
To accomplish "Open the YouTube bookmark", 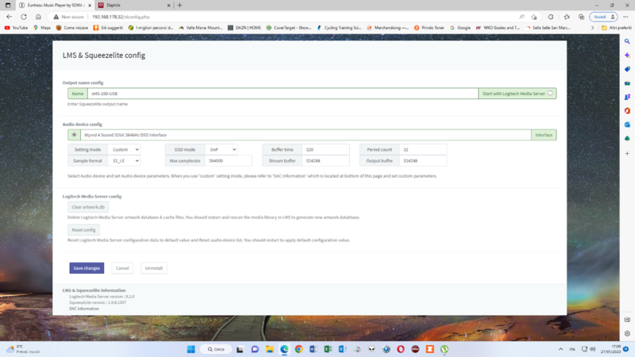I will click(x=16, y=27).
